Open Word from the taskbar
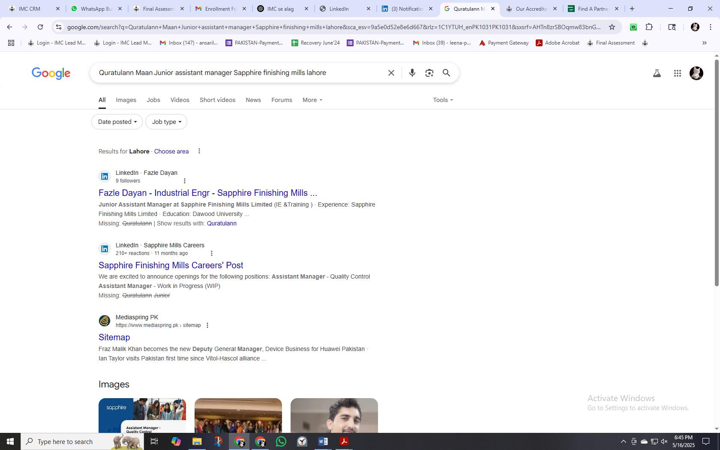This screenshot has height=450, width=720. coord(323,441)
